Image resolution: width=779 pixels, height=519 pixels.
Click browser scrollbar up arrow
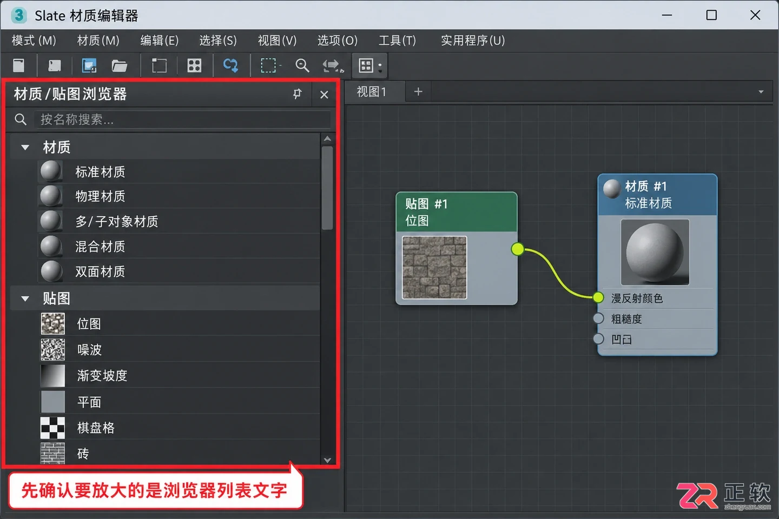pyautogui.click(x=327, y=139)
